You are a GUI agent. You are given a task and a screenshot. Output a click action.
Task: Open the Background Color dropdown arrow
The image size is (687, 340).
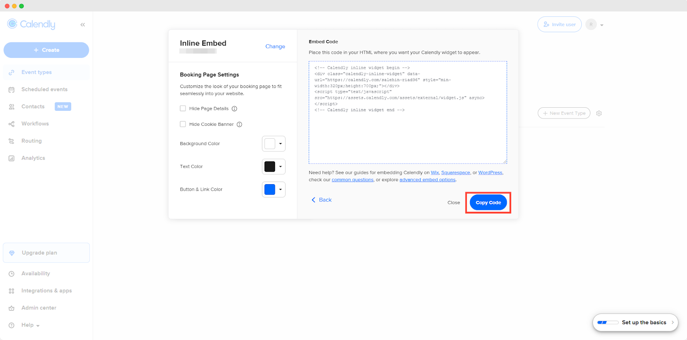pos(280,144)
